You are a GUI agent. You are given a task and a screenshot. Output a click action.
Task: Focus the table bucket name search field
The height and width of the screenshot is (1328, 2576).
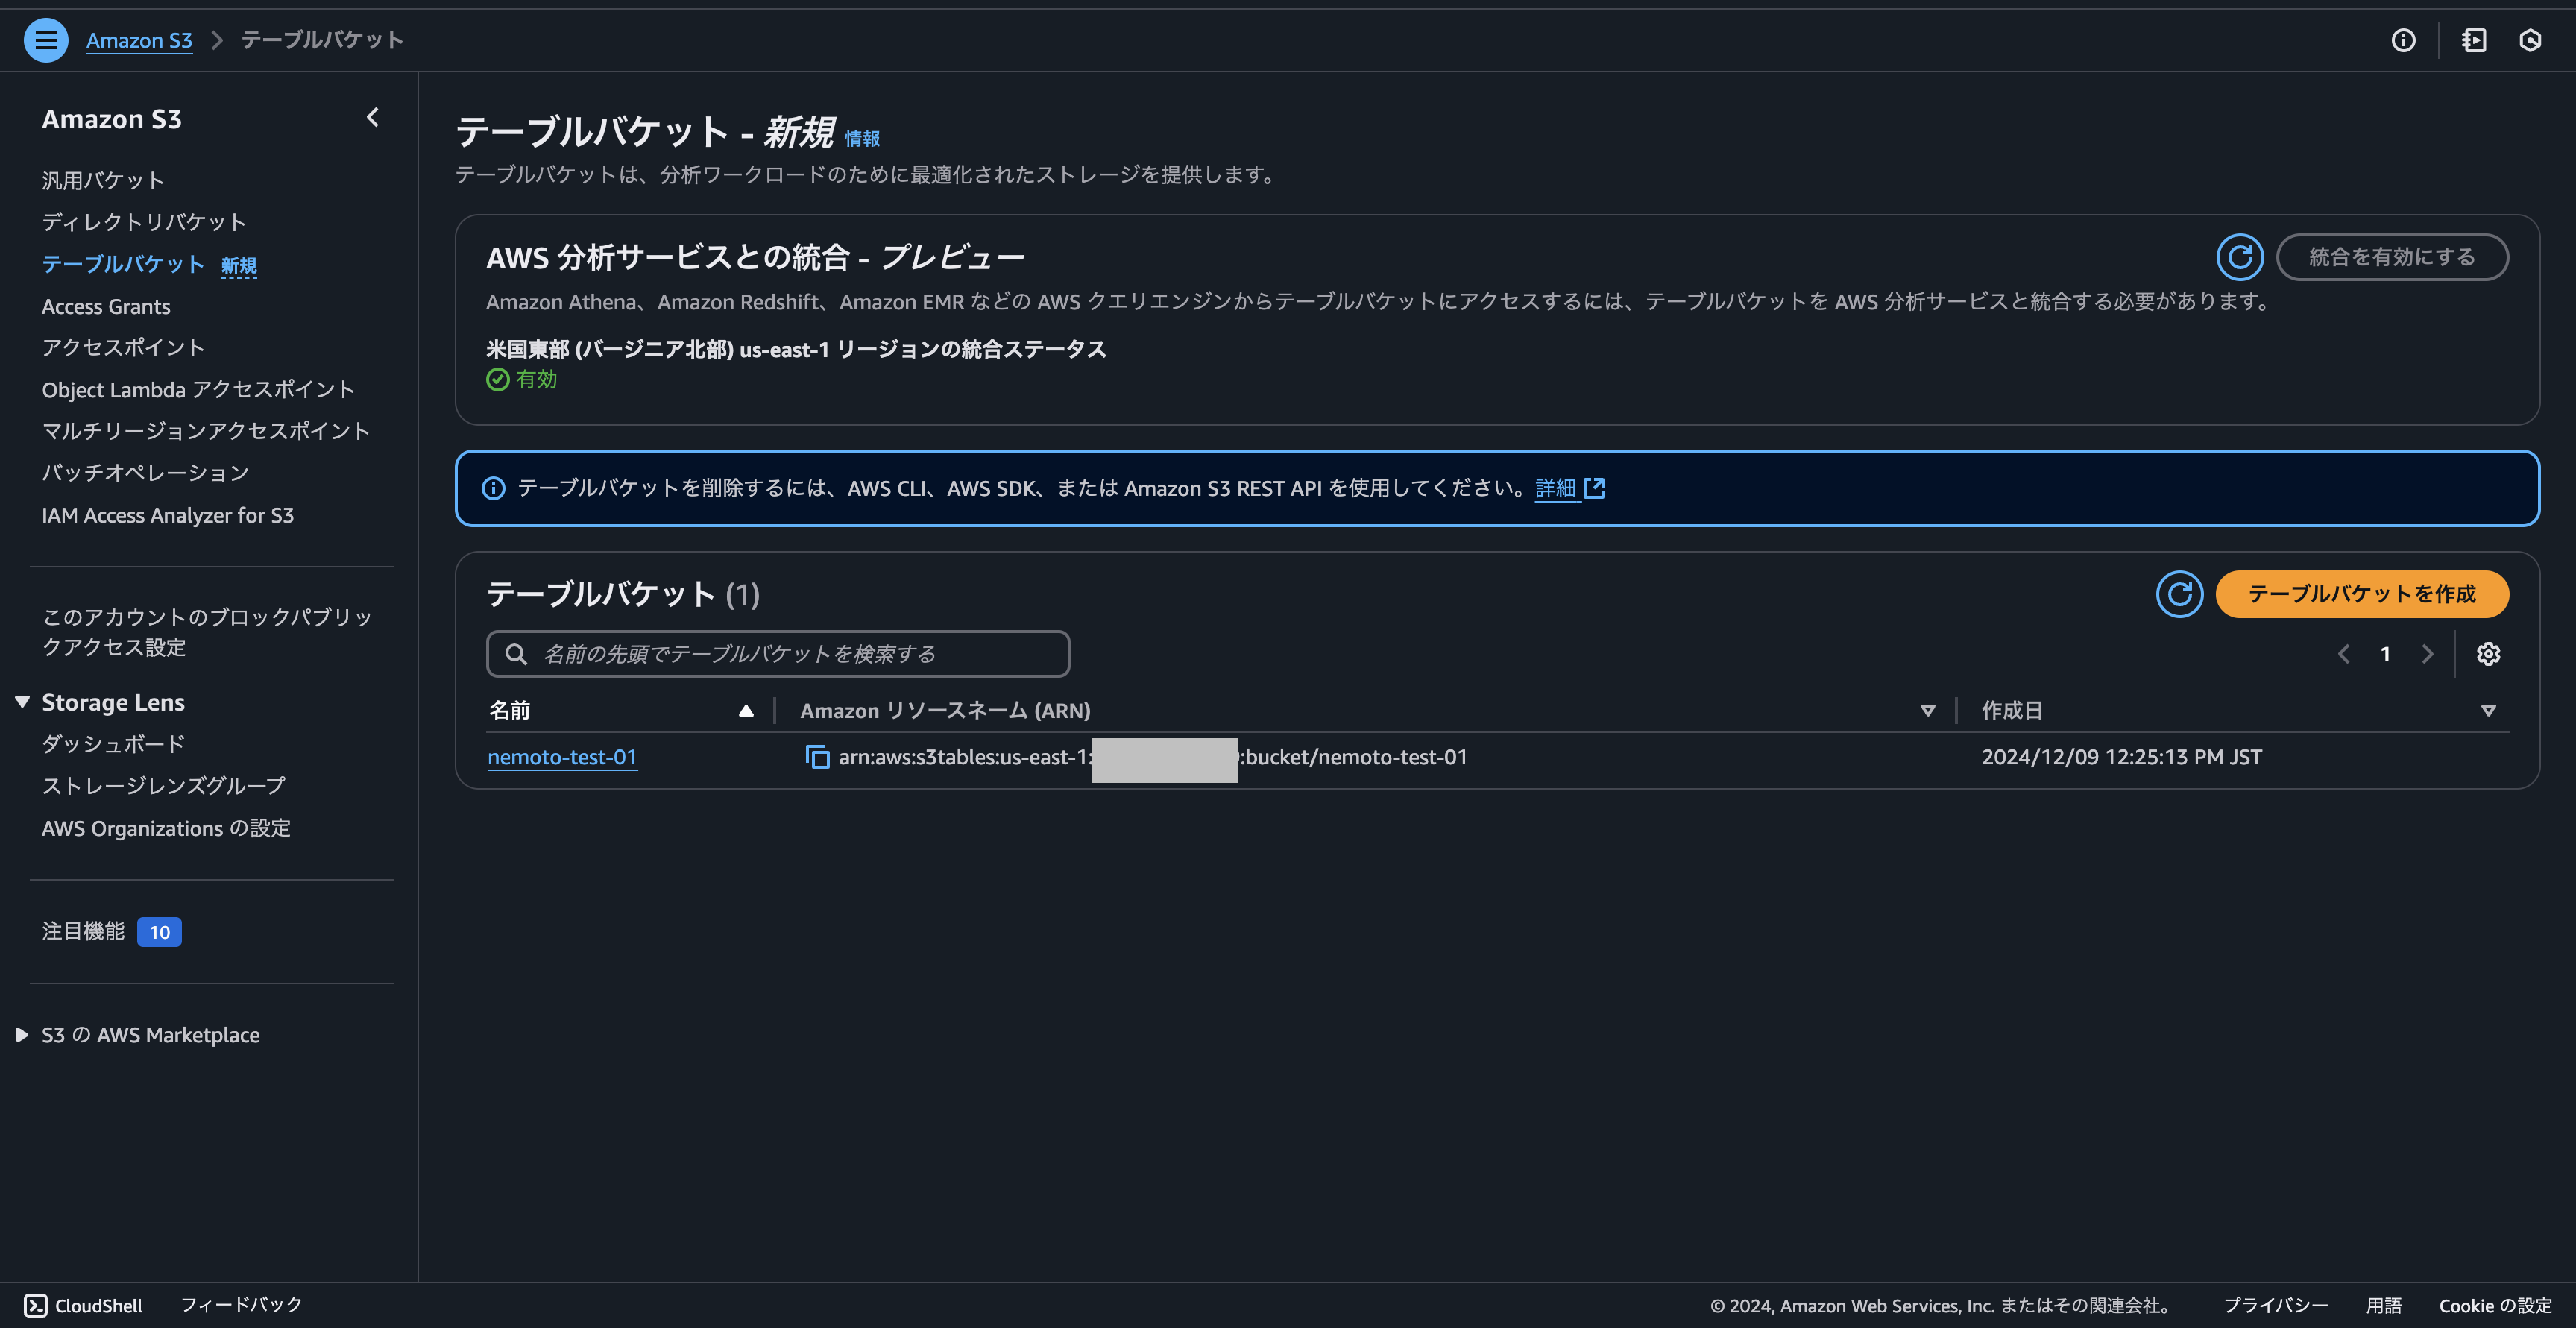click(778, 654)
